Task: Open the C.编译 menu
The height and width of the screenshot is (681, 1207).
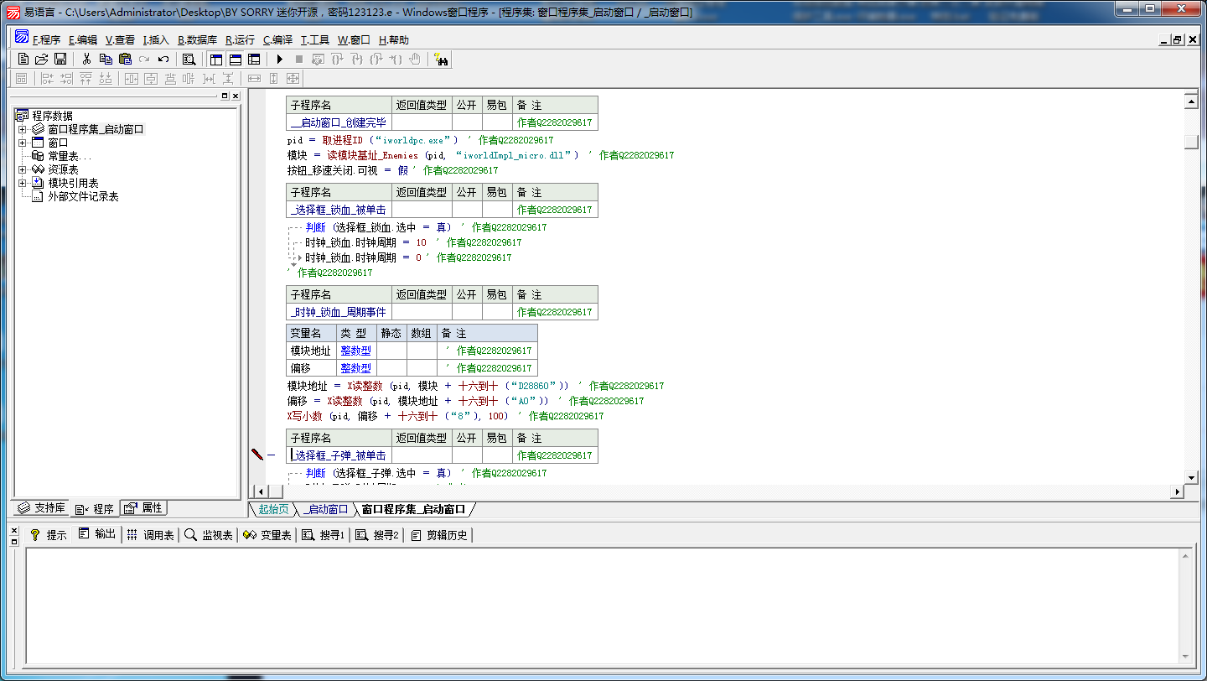Action: click(x=277, y=39)
